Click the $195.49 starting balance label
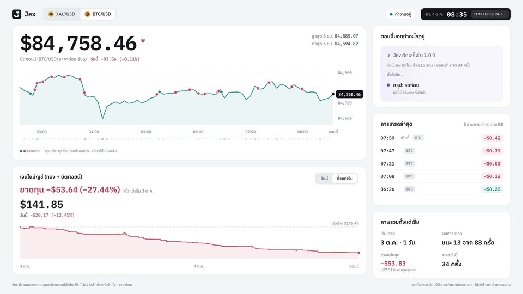Screen dimensions: 523x294 (345, 223)
